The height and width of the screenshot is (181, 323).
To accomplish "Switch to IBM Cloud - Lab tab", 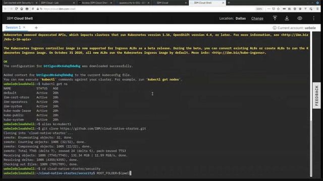I will 58,3.
